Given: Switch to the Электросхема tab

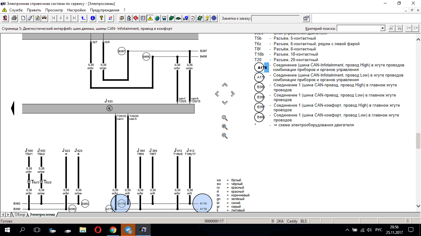Looking at the screenshot, I should coord(42,214).
